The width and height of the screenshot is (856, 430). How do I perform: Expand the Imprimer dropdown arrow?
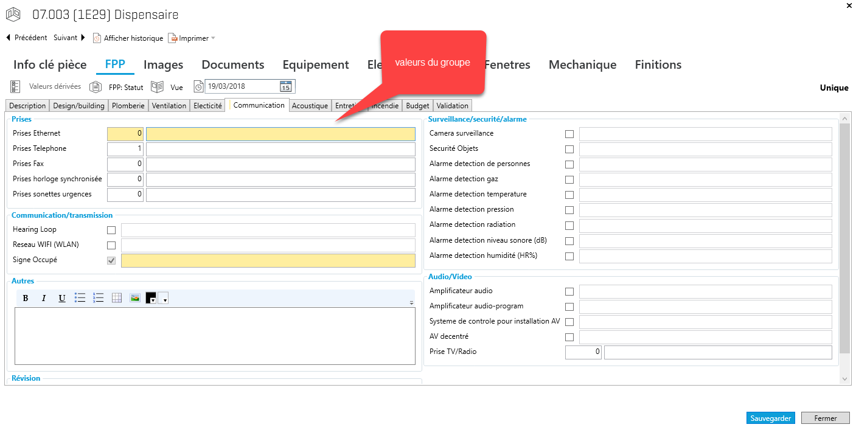pos(213,38)
